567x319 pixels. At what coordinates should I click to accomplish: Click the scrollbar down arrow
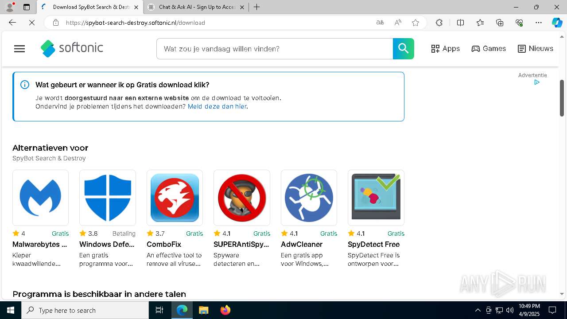point(562,294)
